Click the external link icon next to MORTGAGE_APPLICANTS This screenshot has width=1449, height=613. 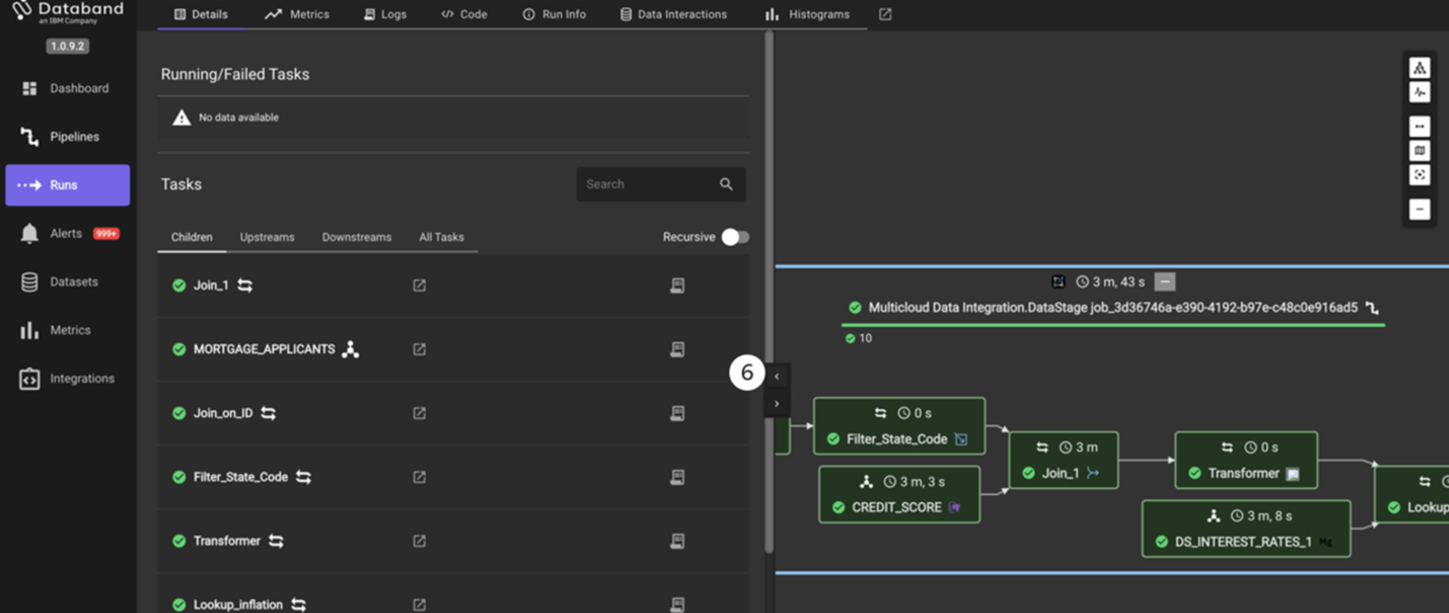coord(419,349)
